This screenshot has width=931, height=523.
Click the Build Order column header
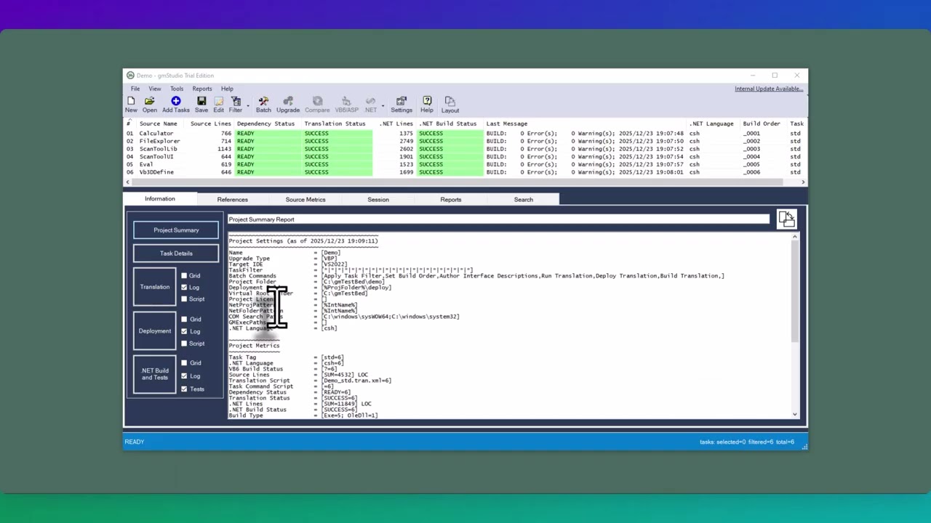tap(762, 123)
